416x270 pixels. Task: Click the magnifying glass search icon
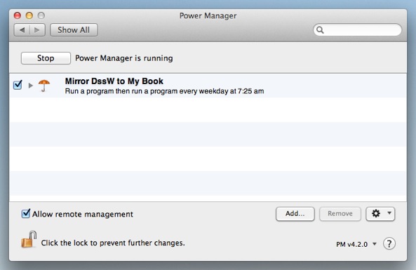tap(320, 30)
